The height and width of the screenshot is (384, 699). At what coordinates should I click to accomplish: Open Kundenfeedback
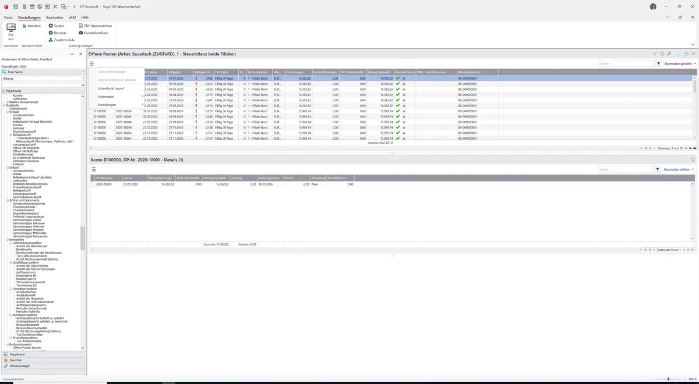(93, 33)
